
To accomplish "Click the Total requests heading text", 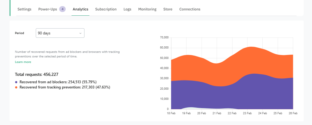I will tap(37, 74).
